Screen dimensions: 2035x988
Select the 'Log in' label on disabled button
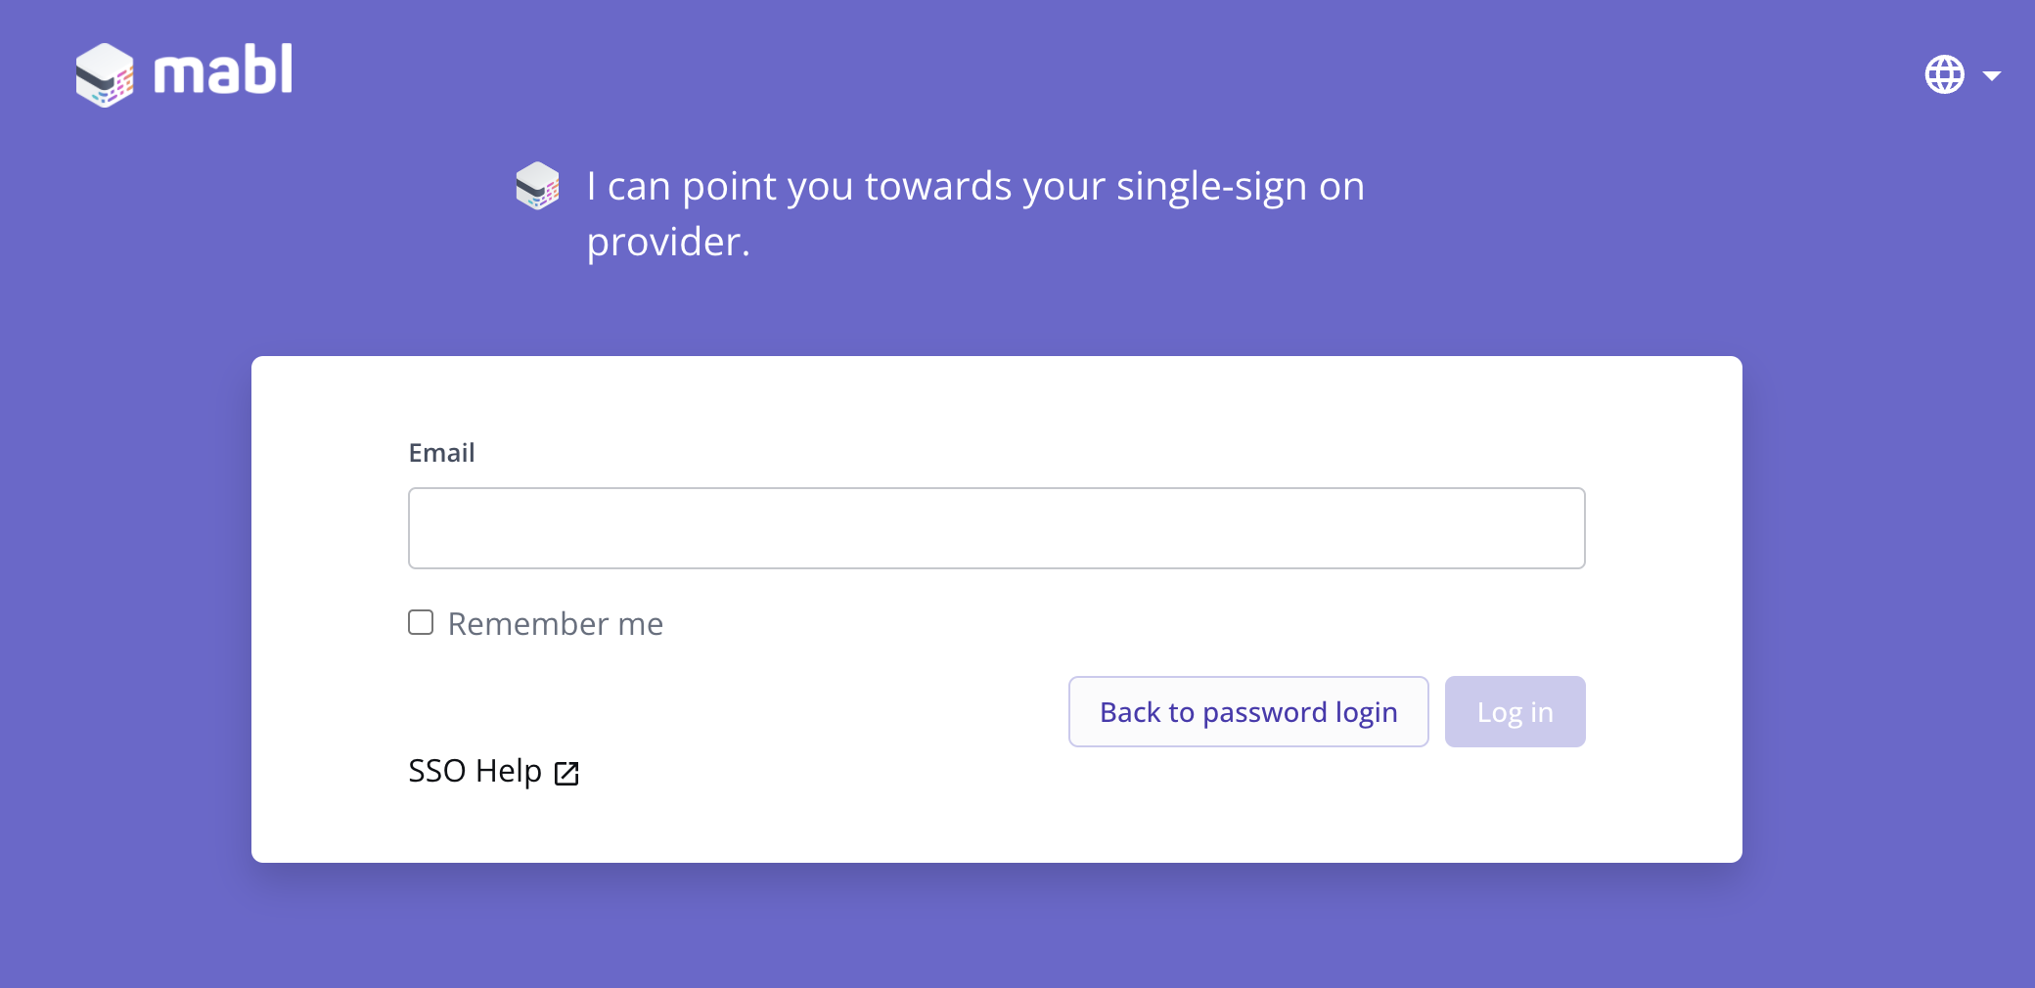point(1515,712)
